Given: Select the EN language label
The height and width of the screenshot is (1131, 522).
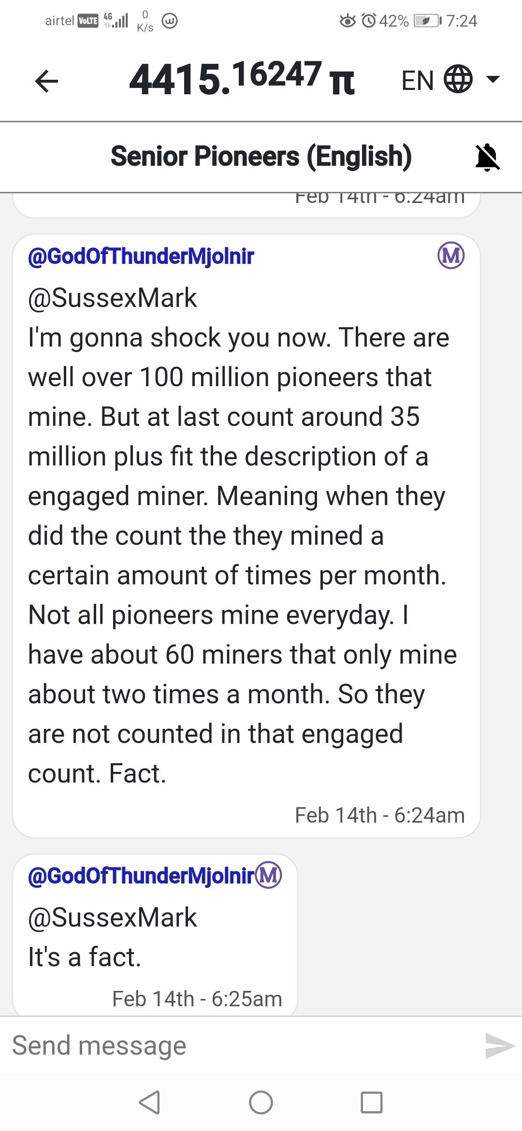Looking at the screenshot, I should point(418,80).
